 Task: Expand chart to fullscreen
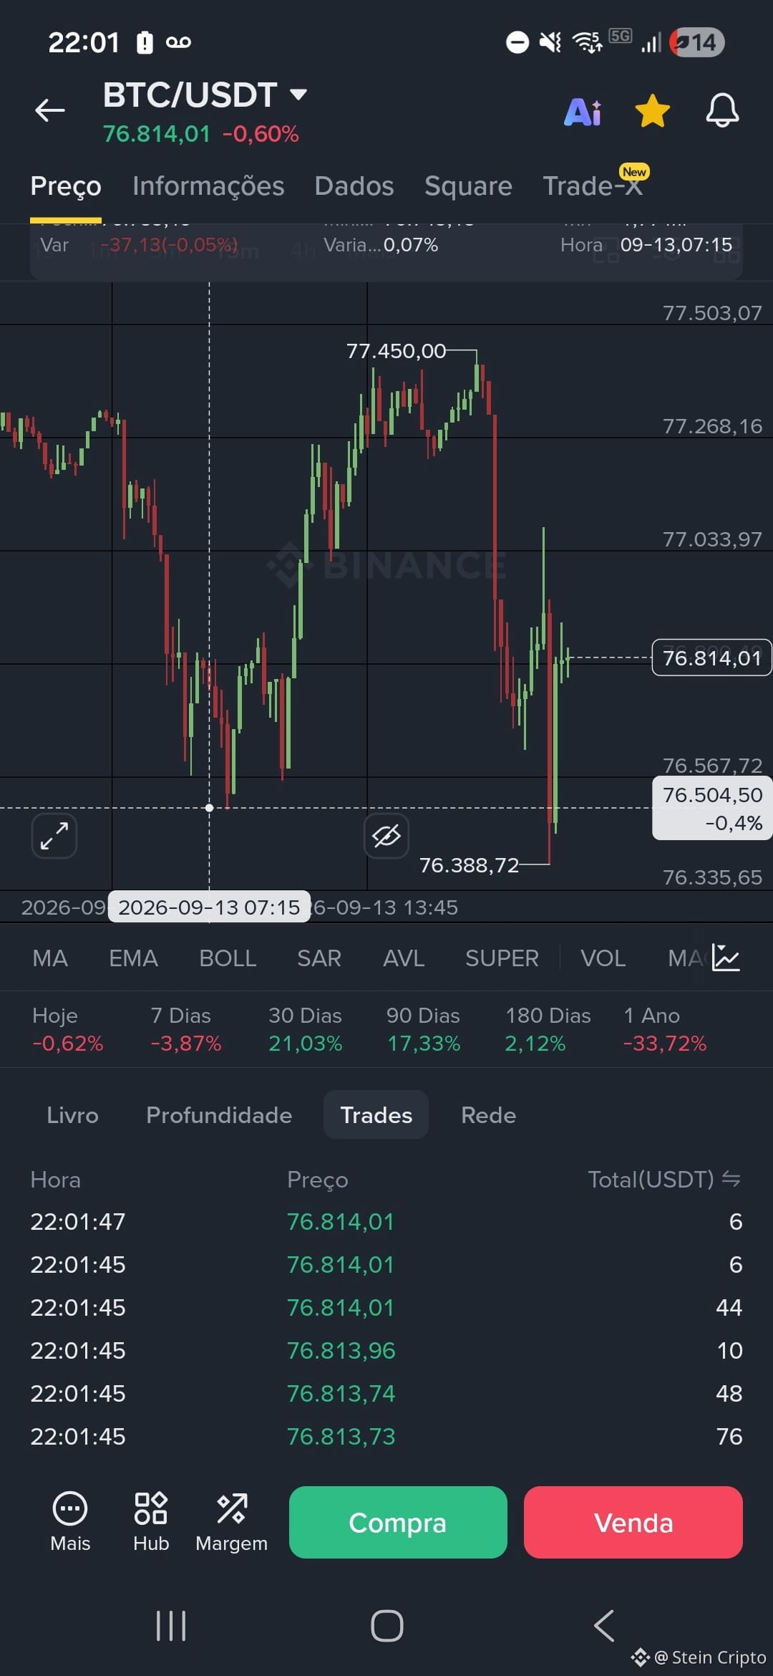click(54, 835)
